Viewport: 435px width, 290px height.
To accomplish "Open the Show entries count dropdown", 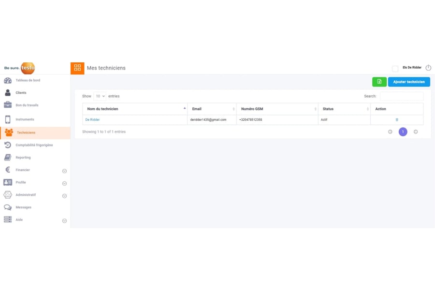I will (100, 96).
